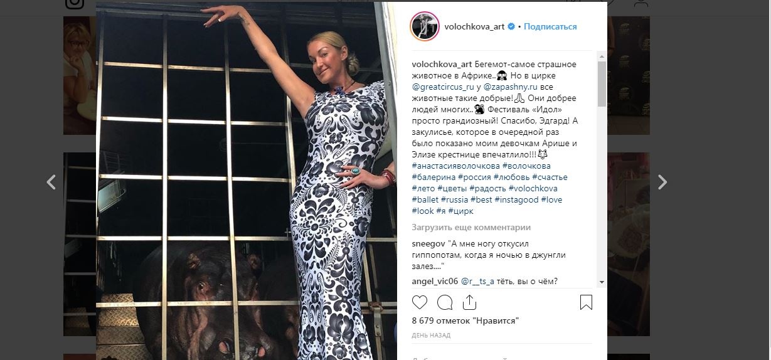
Task: View likes list at 8 679 отметок
Action: pyautogui.click(x=465, y=320)
